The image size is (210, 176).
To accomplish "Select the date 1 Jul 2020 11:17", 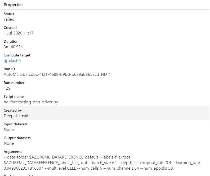I will coord(19,33).
